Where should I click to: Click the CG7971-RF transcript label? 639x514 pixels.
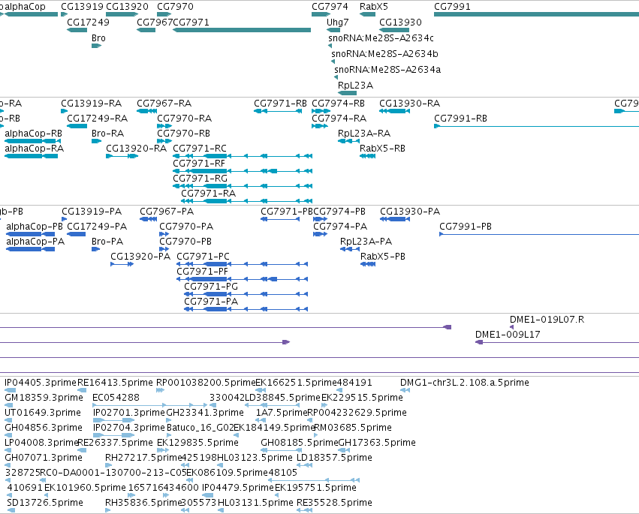pyautogui.click(x=199, y=164)
